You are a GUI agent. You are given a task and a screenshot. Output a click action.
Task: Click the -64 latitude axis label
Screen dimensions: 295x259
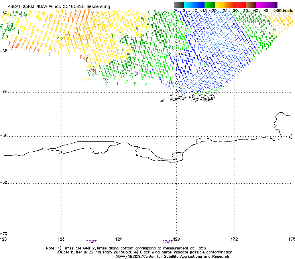pyautogui.click(x=4, y=92)
